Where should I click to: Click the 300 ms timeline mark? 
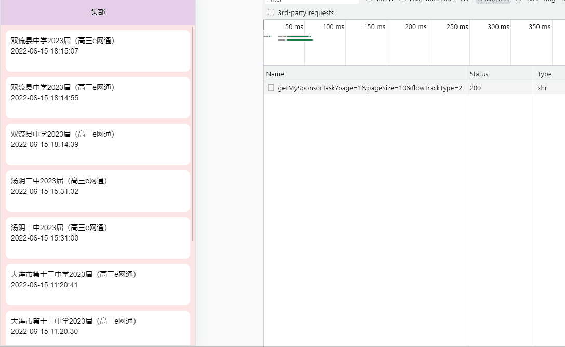tap(499, 26)
